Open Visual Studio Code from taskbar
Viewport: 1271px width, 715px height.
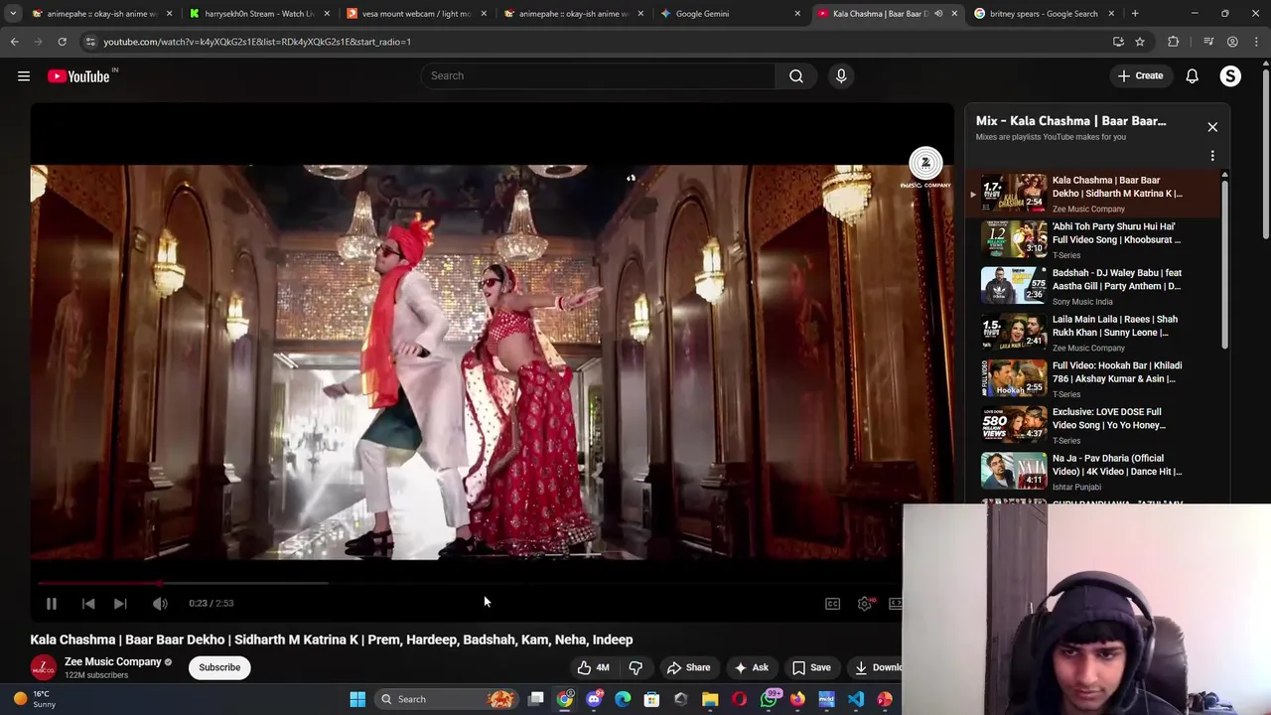coord(856,699)
